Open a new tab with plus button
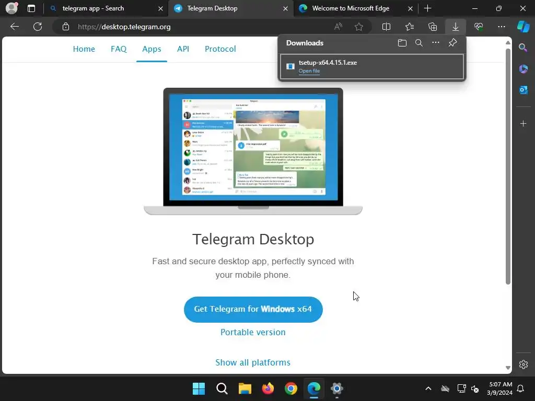The image size is (535, 401). click(427, 8)
